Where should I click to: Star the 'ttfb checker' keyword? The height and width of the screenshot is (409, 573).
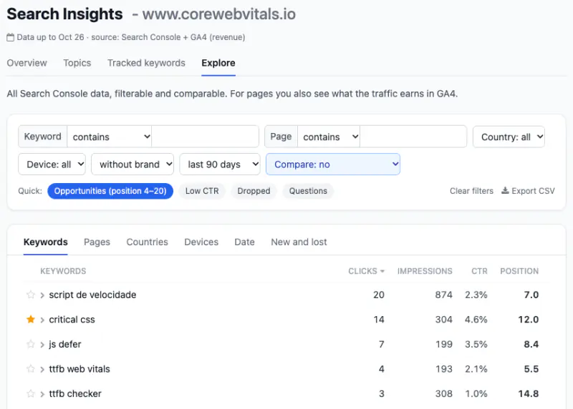31,394
